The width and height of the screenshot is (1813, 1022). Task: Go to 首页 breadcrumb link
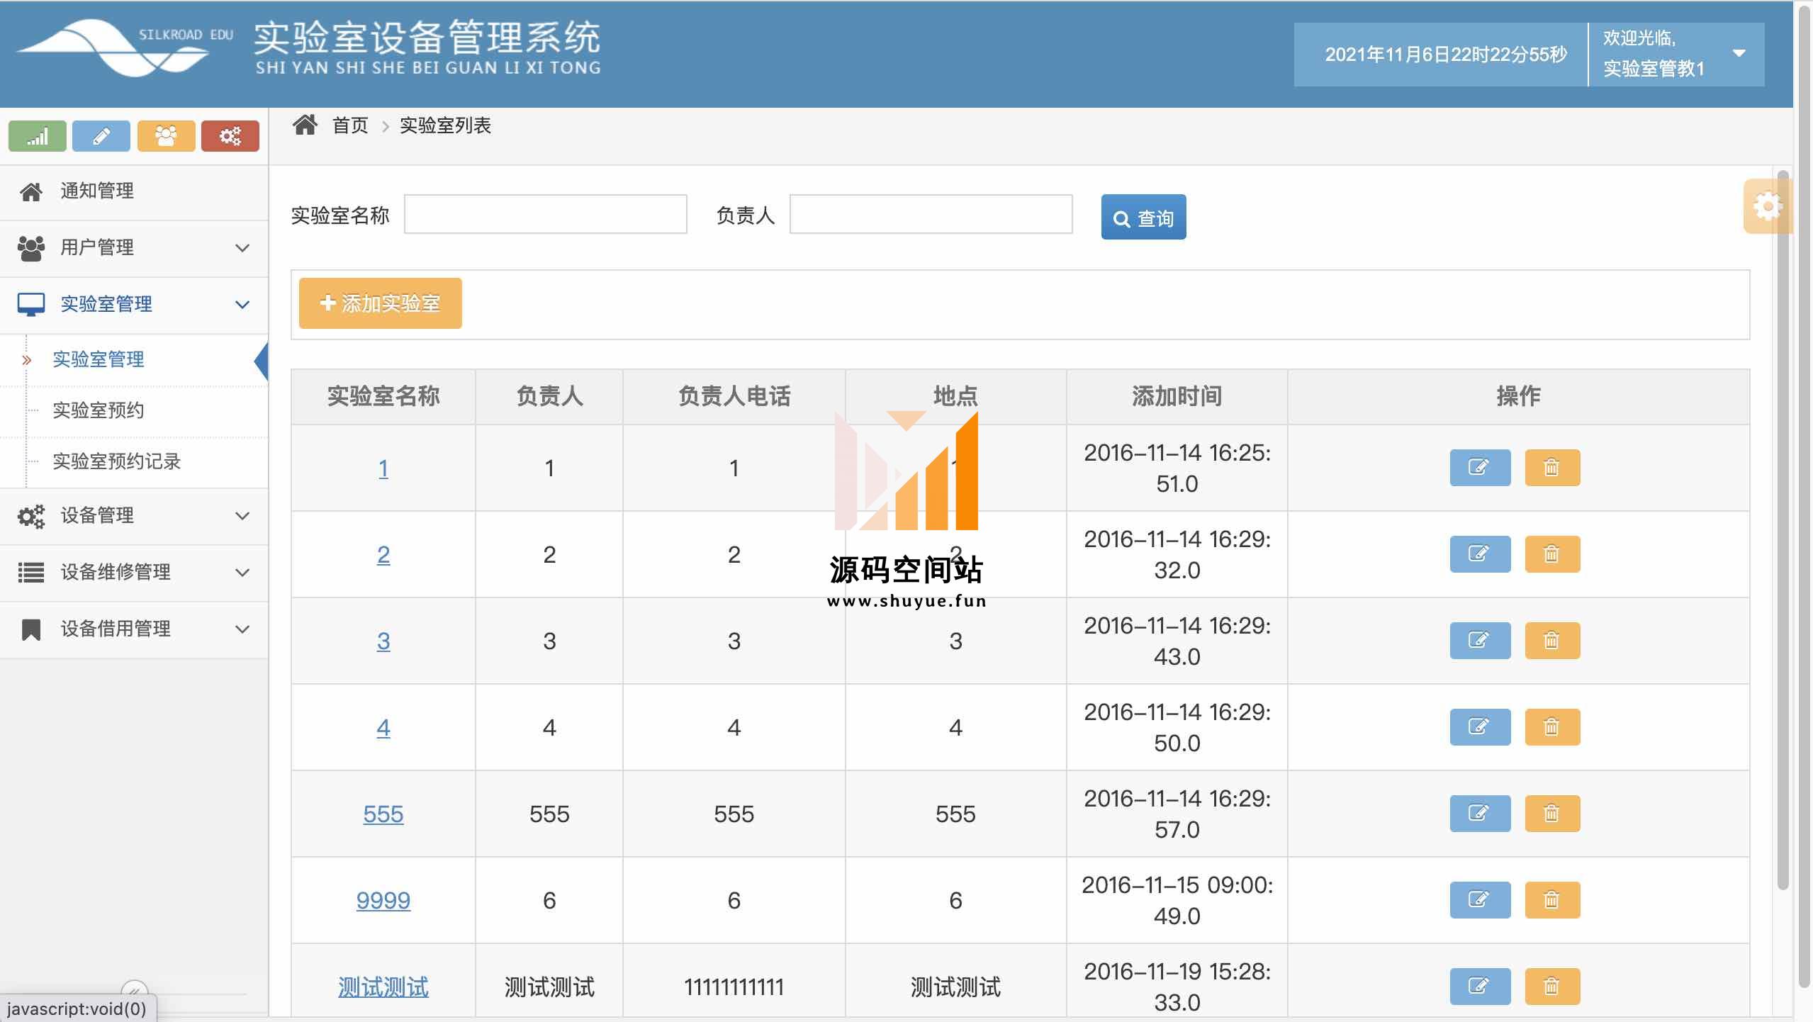click(x=350, y=125)
